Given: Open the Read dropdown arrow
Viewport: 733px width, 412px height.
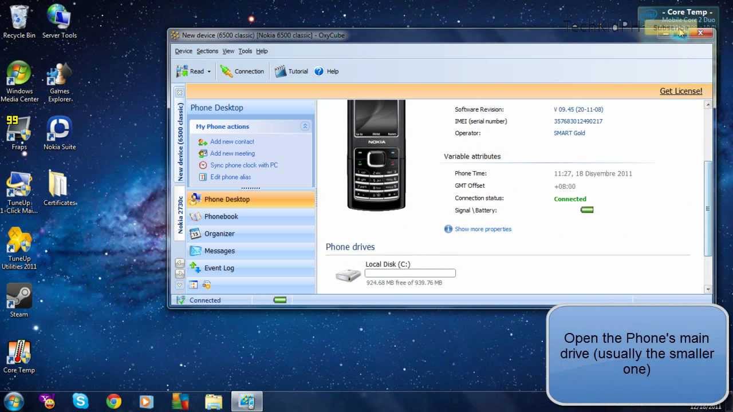Looking at the screenshot, I should point(209,72).
